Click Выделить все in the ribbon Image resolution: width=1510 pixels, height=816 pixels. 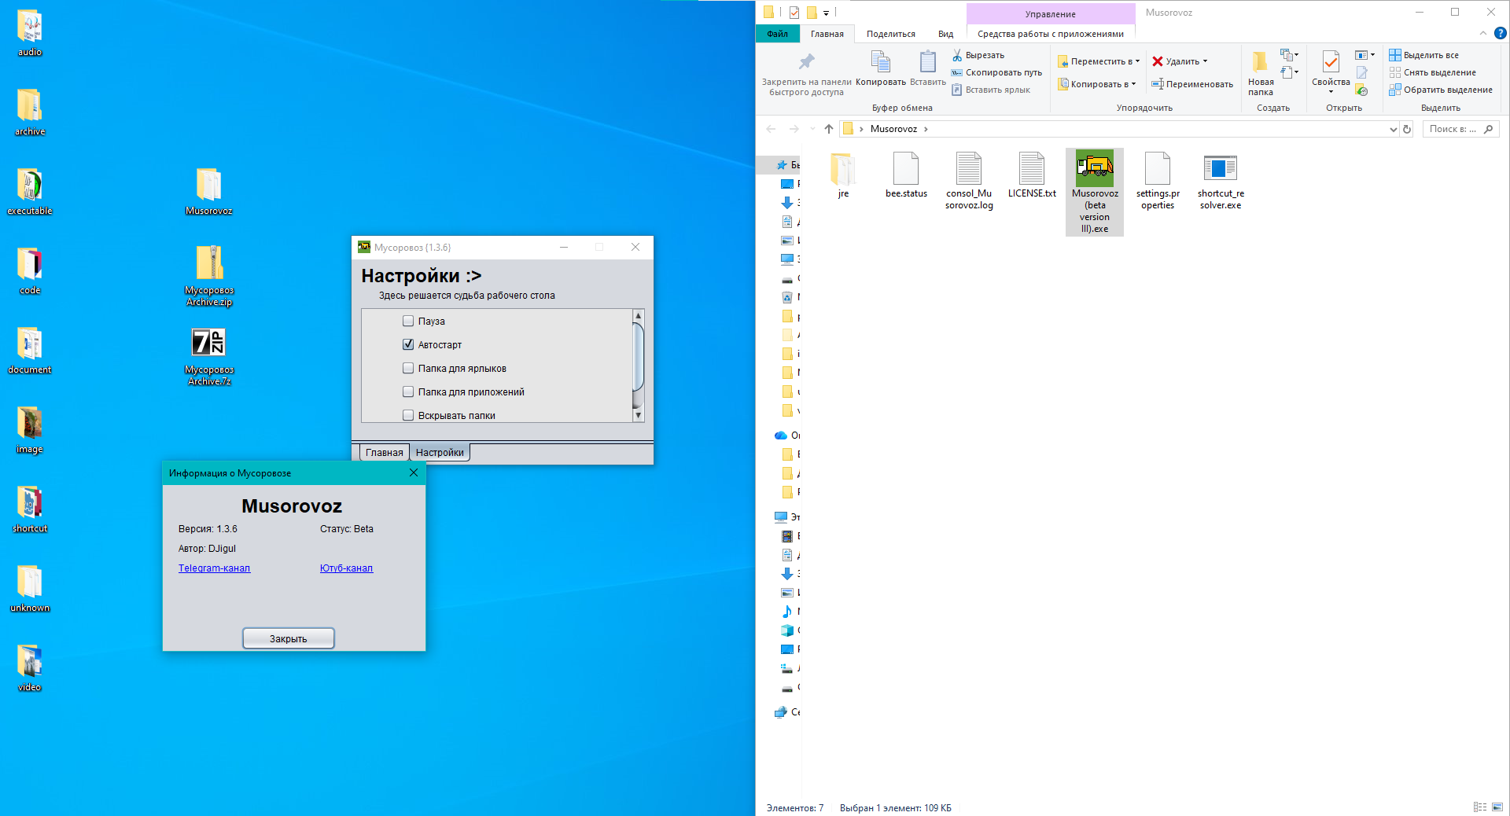pos(1424,55)
